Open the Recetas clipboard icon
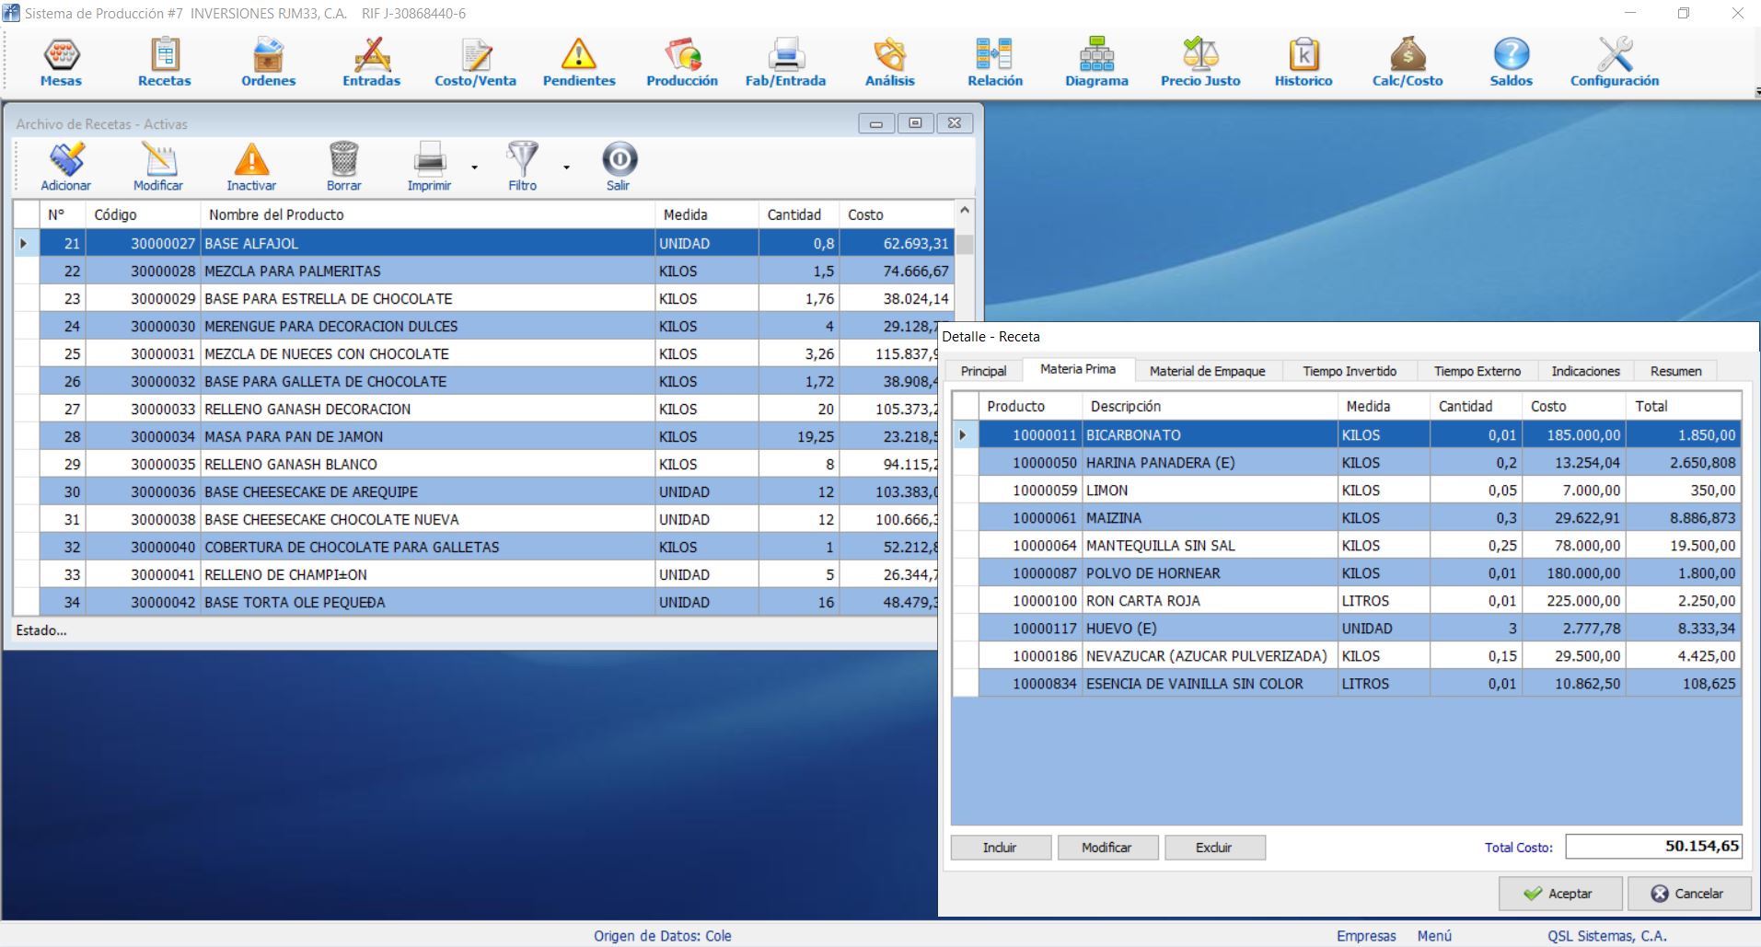This screenshot has height=947, width=1761. click(165, 55)
